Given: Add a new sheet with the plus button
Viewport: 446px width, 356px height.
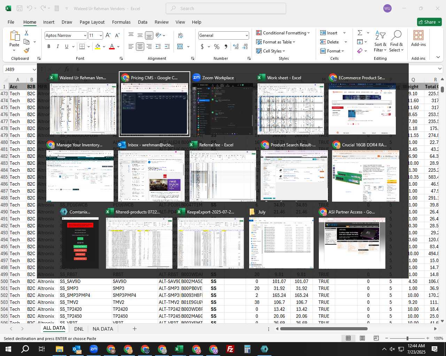Looking at the screenshot, I should [134, 329].
